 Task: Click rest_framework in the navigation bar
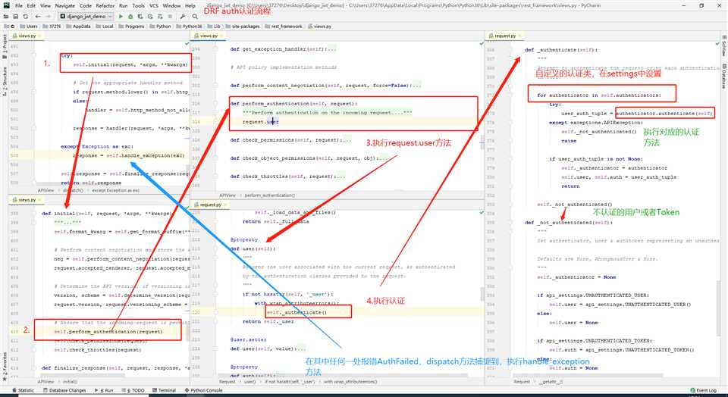[x=284, y=27]
